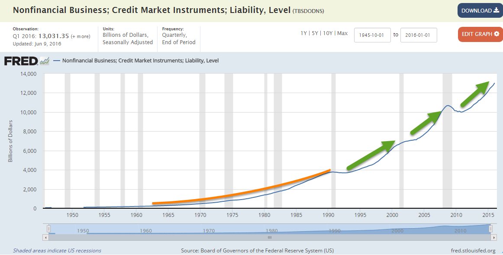Click the Edit Graph gear icon
This screenshot has width=503, height=255.
click(496, 34)
